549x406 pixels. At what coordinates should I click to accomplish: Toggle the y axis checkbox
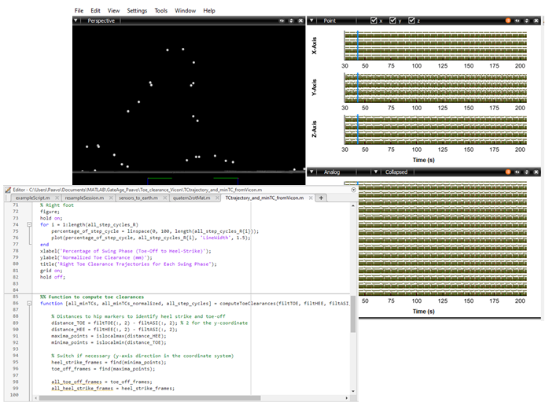[x=392, y=20]
